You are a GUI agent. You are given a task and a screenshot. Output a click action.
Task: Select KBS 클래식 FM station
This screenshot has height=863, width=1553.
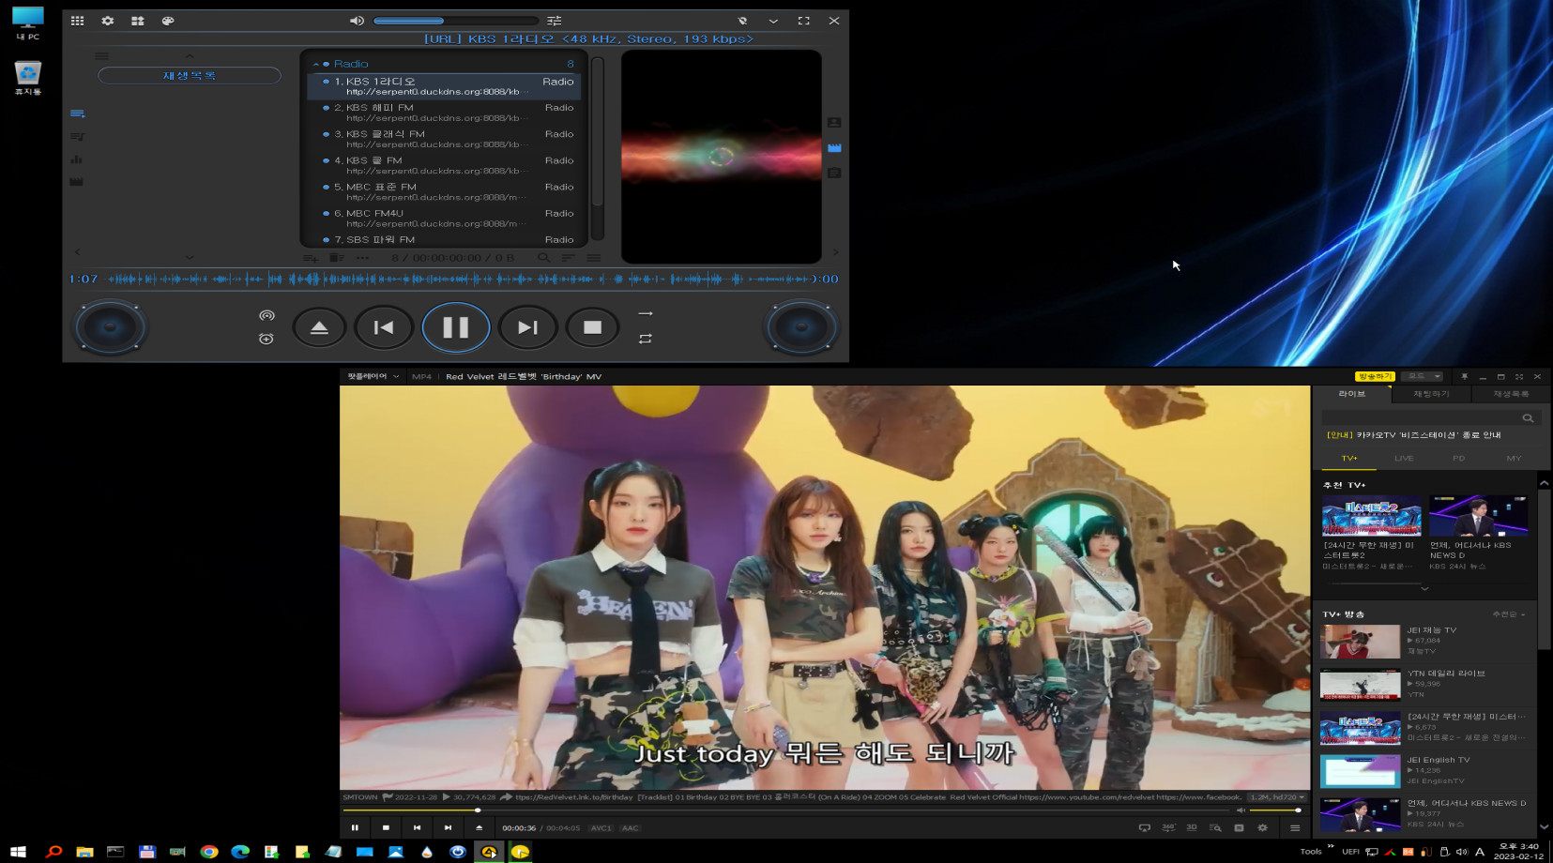pyautogui.click(x=444, y=139)
